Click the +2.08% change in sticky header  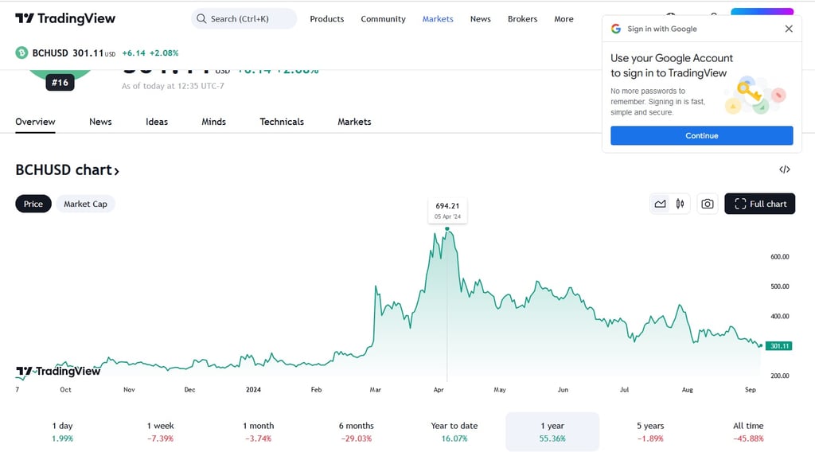click(164, 53)
